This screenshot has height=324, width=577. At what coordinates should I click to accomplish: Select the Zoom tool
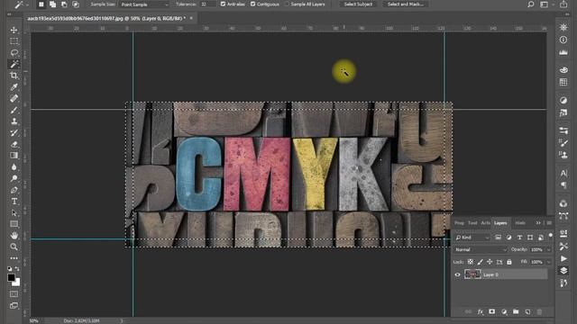click(14, 247)
